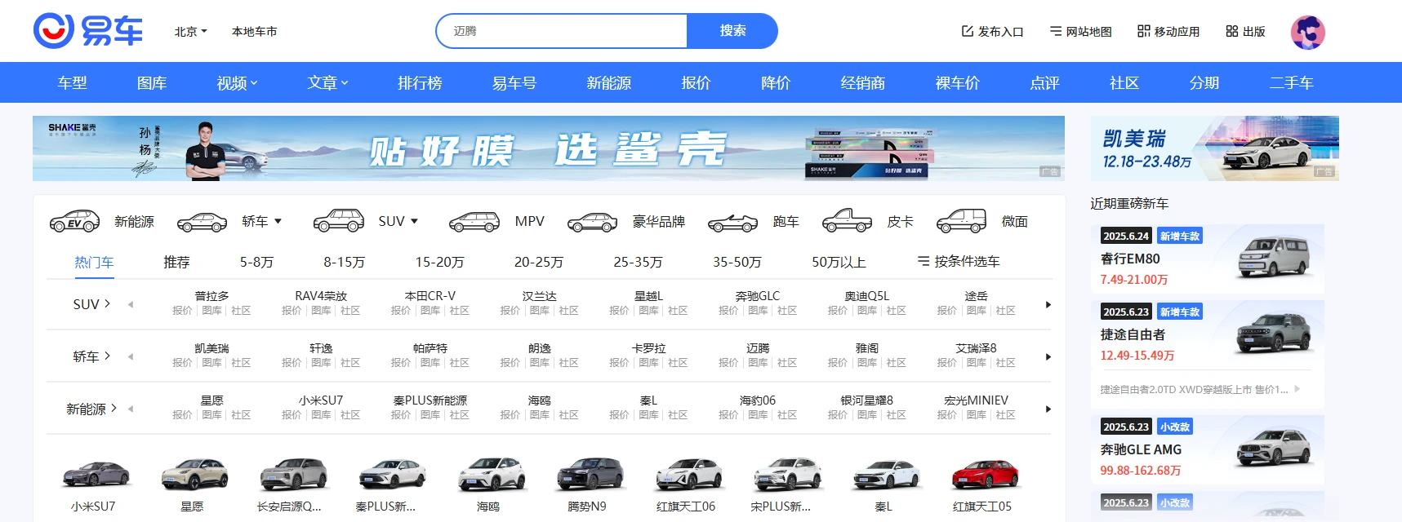
Task: Switch to the 推荐 tab
Action: pos(176,262)
